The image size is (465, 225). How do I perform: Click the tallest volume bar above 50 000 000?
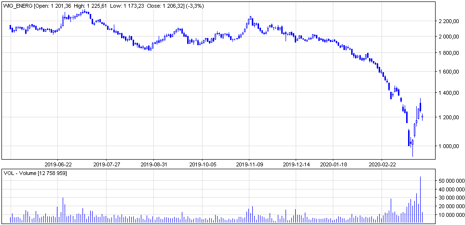420,200
